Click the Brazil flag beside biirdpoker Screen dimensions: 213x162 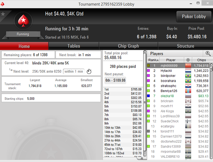[188, 76]
